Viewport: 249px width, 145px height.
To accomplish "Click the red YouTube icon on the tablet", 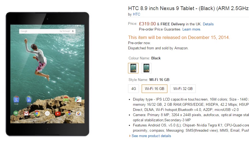I will click(58, 113).
